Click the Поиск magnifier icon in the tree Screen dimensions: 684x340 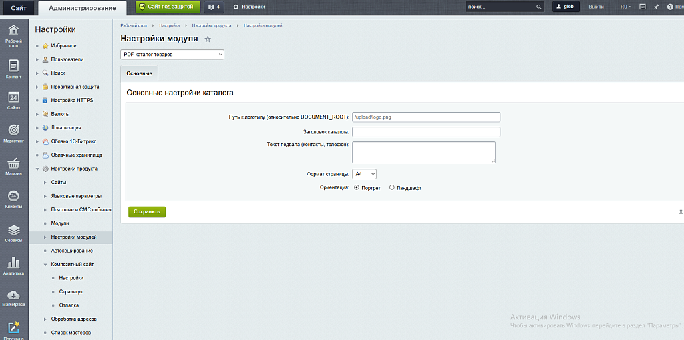(x=45, y=73)
